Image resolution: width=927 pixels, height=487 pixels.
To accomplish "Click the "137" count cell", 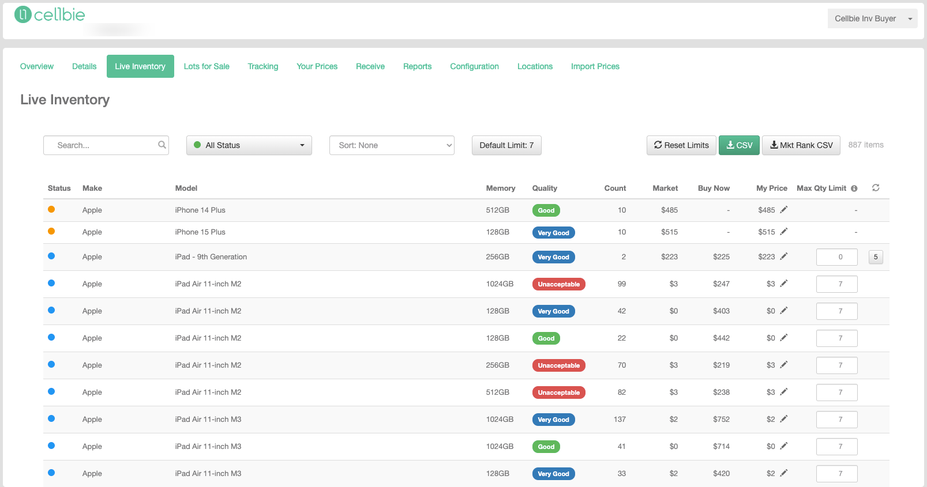I will [x=620, y=420].
